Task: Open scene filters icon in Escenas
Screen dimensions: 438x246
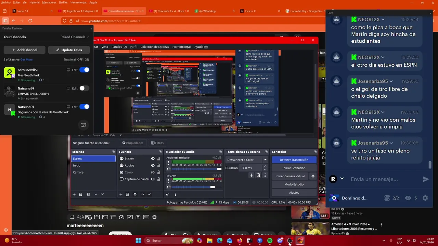Action: (88, 194)
